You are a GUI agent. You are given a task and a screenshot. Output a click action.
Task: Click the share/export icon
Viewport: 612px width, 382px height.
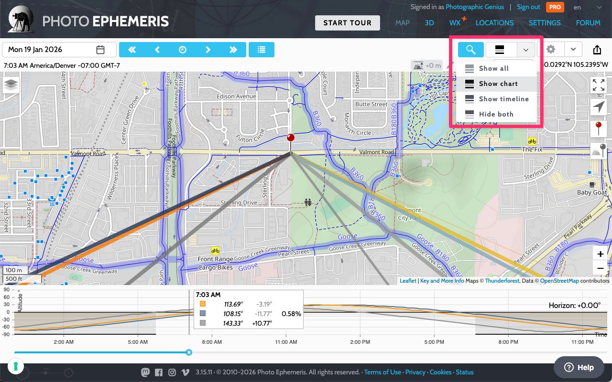597,50
